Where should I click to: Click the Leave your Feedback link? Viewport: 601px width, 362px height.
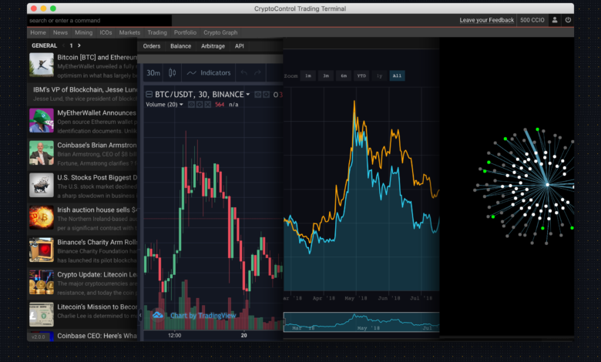pos(487,20)
